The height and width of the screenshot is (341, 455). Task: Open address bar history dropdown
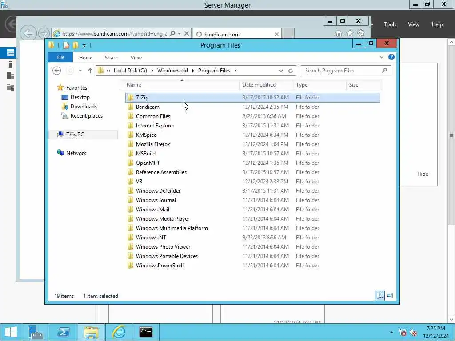tap(281, 71)
